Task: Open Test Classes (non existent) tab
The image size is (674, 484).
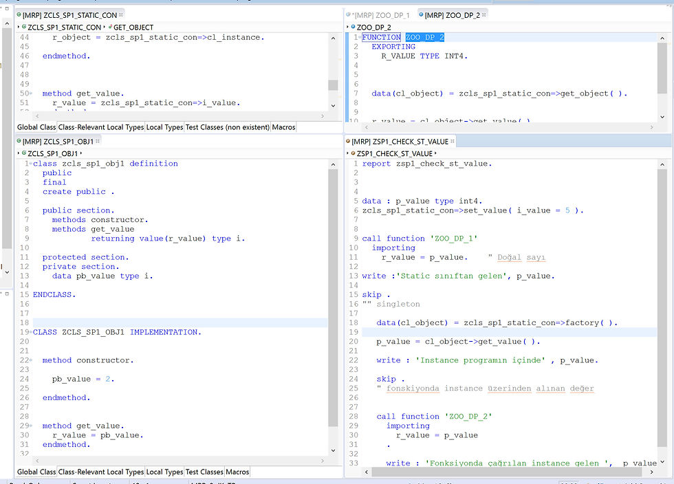Action: [228, 127]
